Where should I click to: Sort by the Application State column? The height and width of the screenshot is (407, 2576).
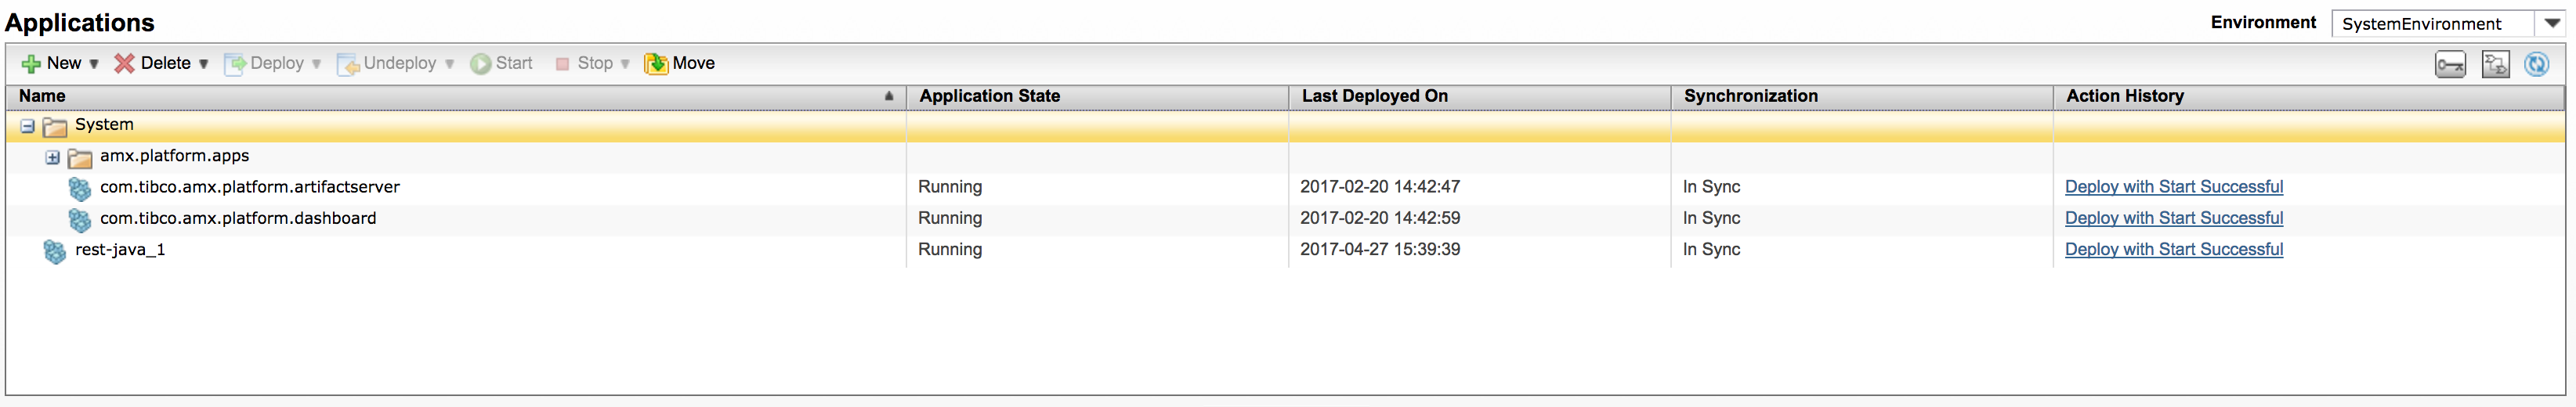click(989, 96)
